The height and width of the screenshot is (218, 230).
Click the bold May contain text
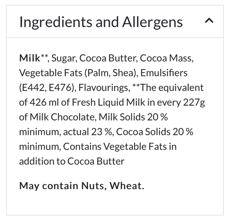pyautogui.click(x=48, y=186)
